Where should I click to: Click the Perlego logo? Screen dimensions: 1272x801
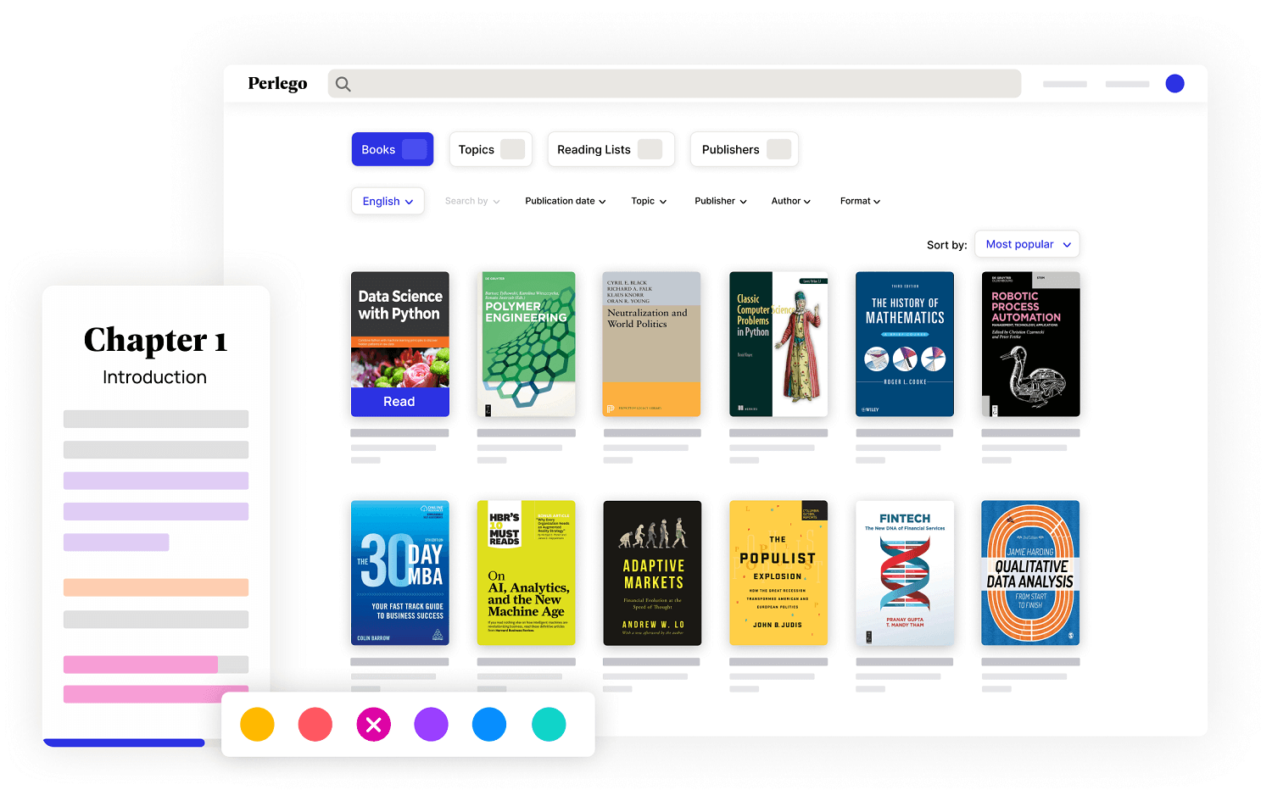pos(277,83)
